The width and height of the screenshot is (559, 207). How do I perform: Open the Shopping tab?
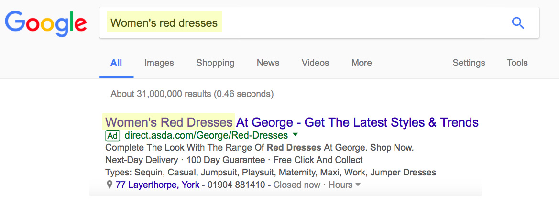pyautogui.click(x=215, y=63)
